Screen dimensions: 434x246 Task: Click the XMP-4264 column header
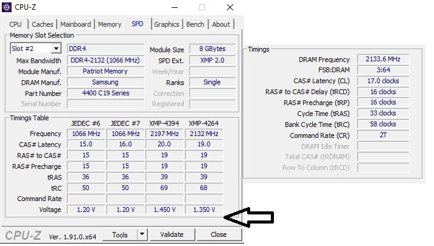point(204,123)
